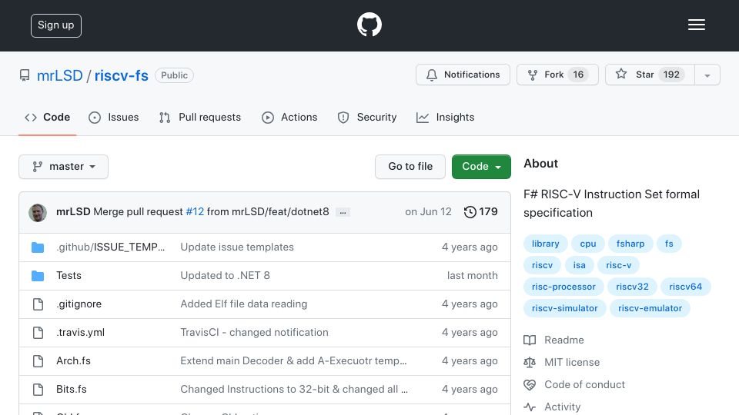
Task: Click the star icon
Action: pos(621,74)
